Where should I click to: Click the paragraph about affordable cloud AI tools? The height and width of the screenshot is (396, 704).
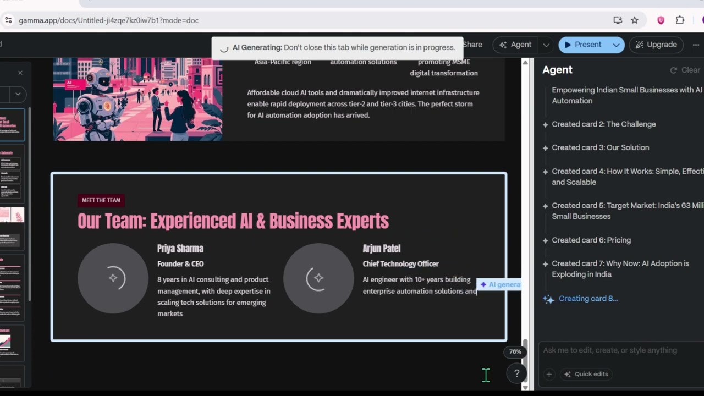tap(363, 104)
